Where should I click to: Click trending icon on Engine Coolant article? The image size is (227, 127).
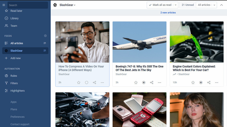coord(174,74)
